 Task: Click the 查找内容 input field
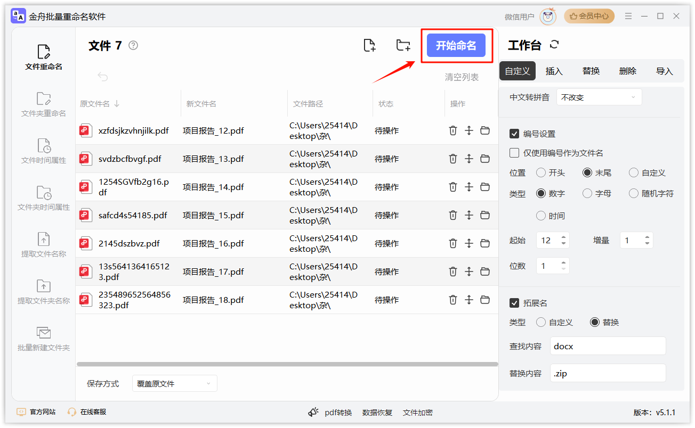point(608,346)
